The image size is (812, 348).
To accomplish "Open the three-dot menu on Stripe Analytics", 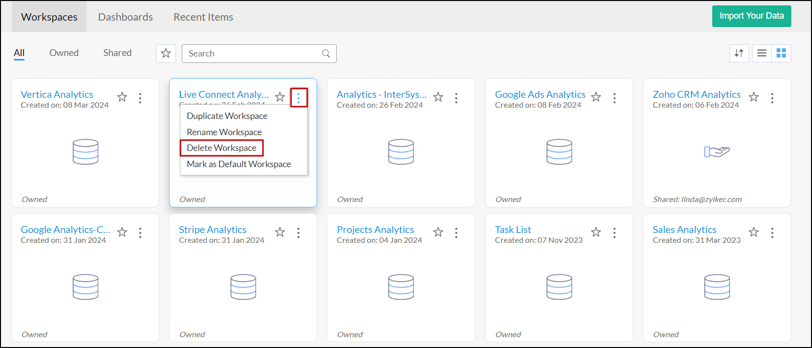I will (x=298, y=233).
